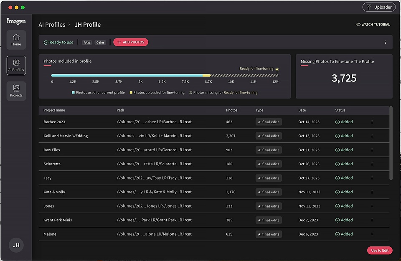Click Watch Tutorial link
Image resolution: width=401 pixels, height=261 pixels.
[x=373, y=25]
